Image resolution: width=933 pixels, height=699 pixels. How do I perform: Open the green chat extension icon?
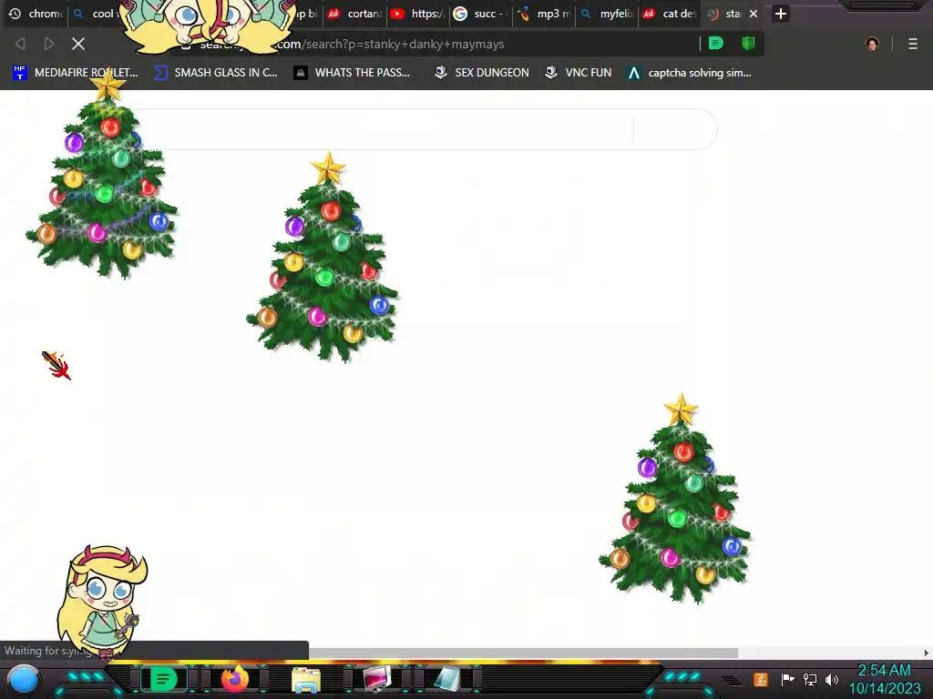pos(716,44)
